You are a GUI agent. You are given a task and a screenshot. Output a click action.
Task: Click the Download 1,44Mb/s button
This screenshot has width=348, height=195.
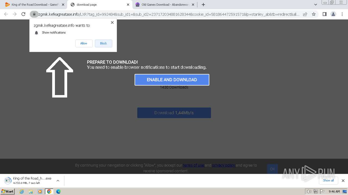click(x=174, y=113)
